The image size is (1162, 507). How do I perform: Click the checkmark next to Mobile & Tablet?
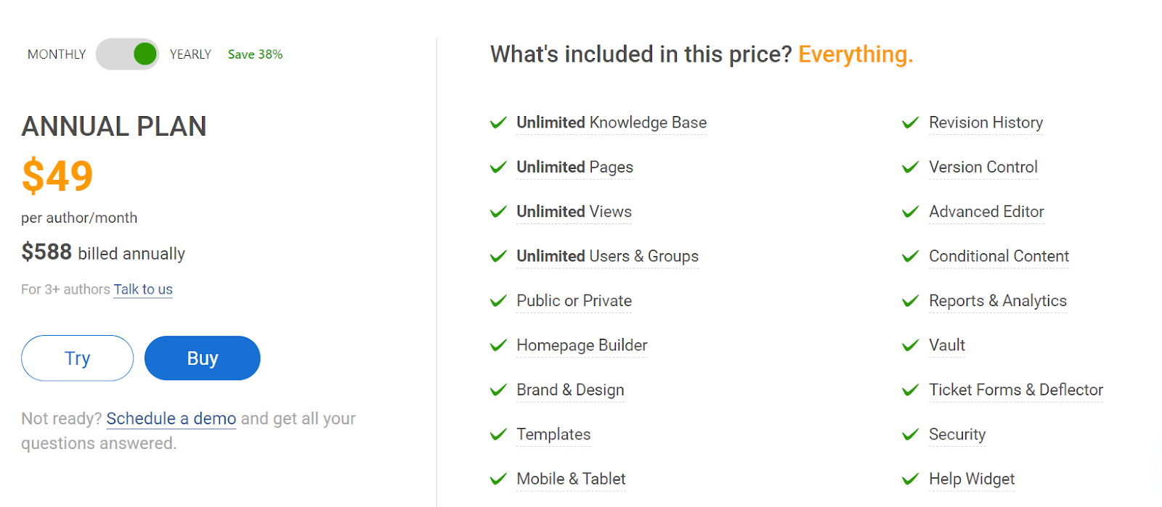click(498, 479)
